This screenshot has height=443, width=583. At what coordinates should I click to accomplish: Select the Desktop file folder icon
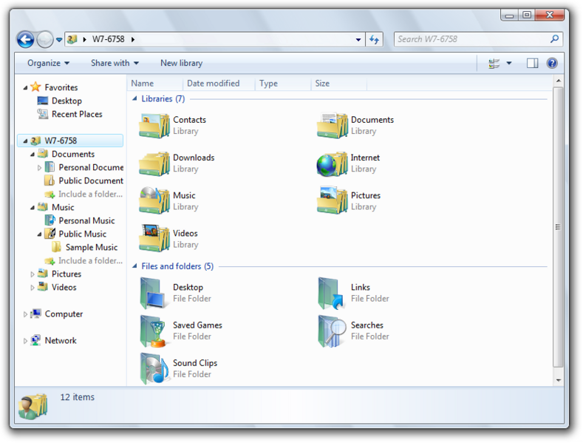tap(152, 294)
